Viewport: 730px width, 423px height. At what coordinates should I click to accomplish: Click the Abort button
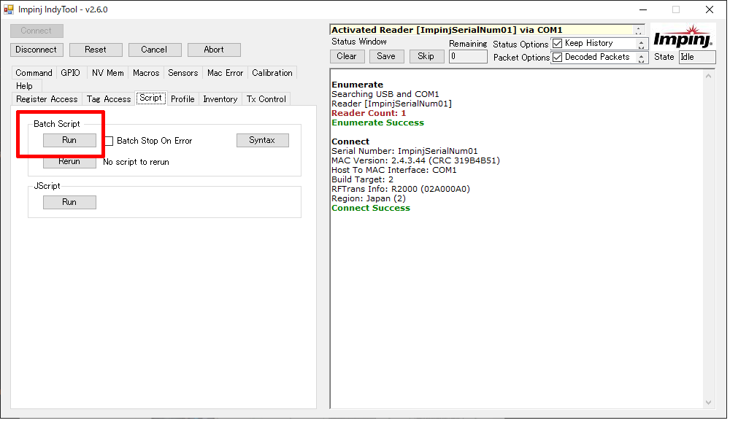(x=215, y=50)
